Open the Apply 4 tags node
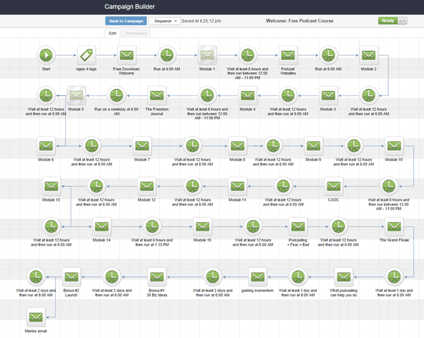424x338 pixels. [x=86, y=55]
